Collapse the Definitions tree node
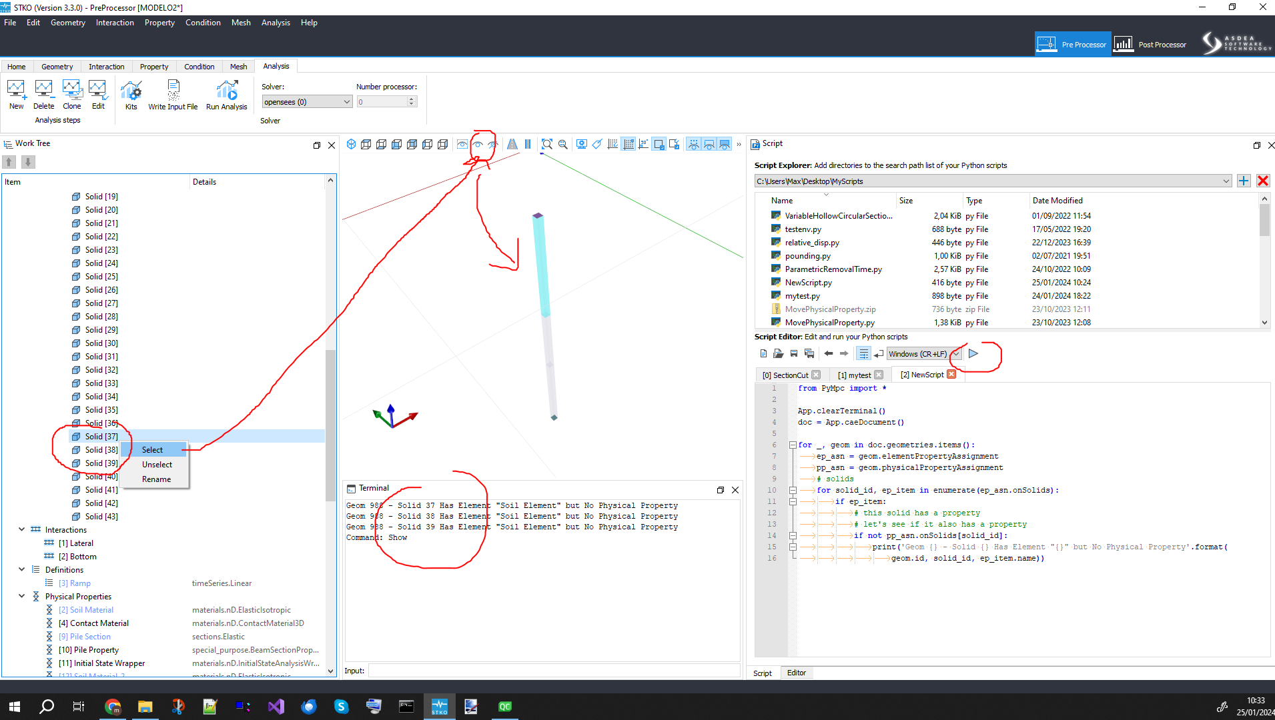Viewport: 1275px width, 720px height. tap(21, 569)
